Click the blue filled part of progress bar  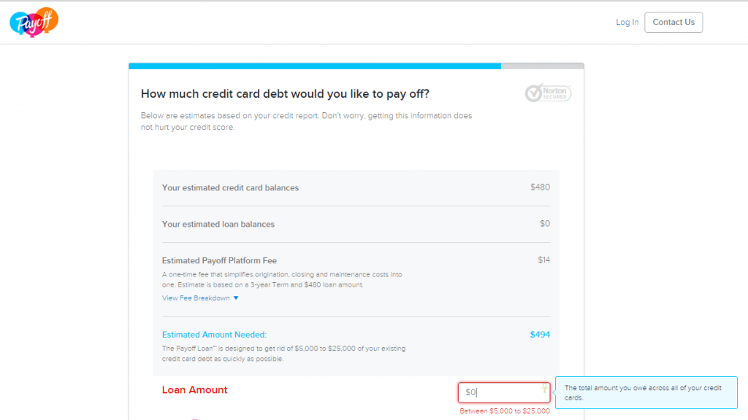(315, 66)
